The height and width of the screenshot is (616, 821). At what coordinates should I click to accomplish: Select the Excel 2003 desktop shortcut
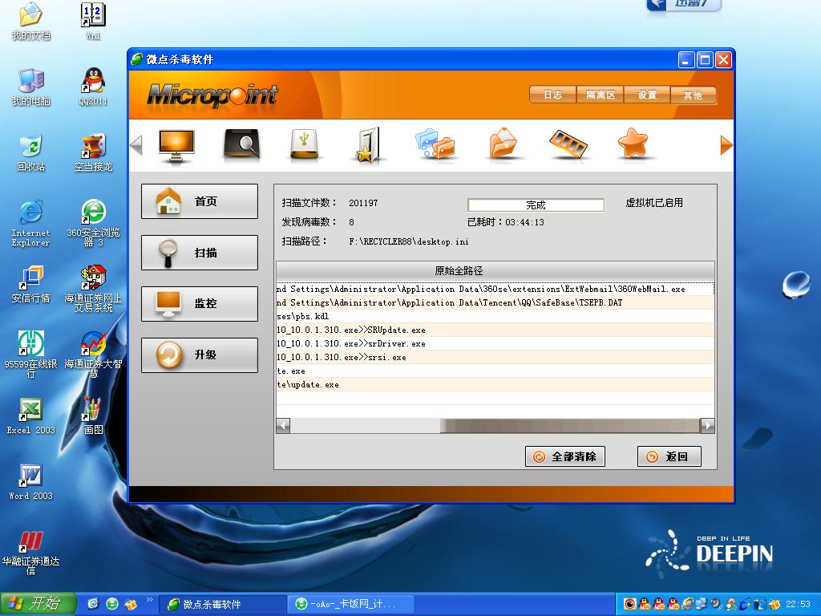click(31, 416)
